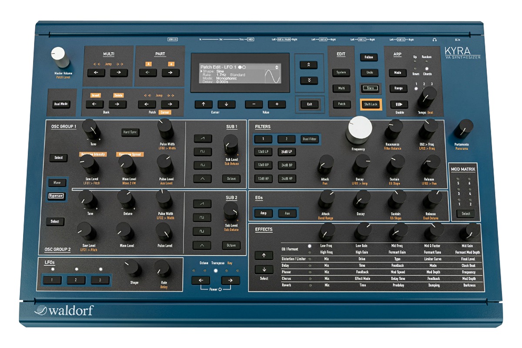Click the ARP Range button
The height and width of the screenshot is (348, 522).
click(x=398, y=89)
